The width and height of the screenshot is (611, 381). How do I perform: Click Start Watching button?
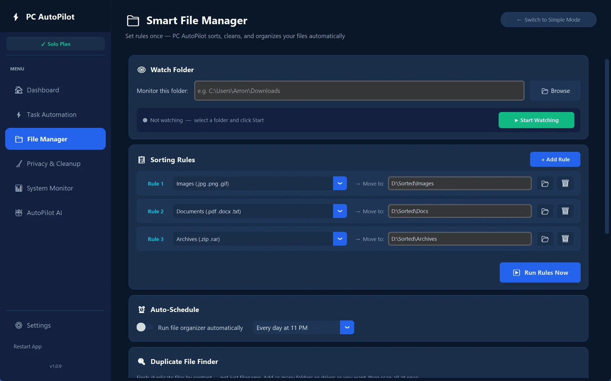click(536, 120)
